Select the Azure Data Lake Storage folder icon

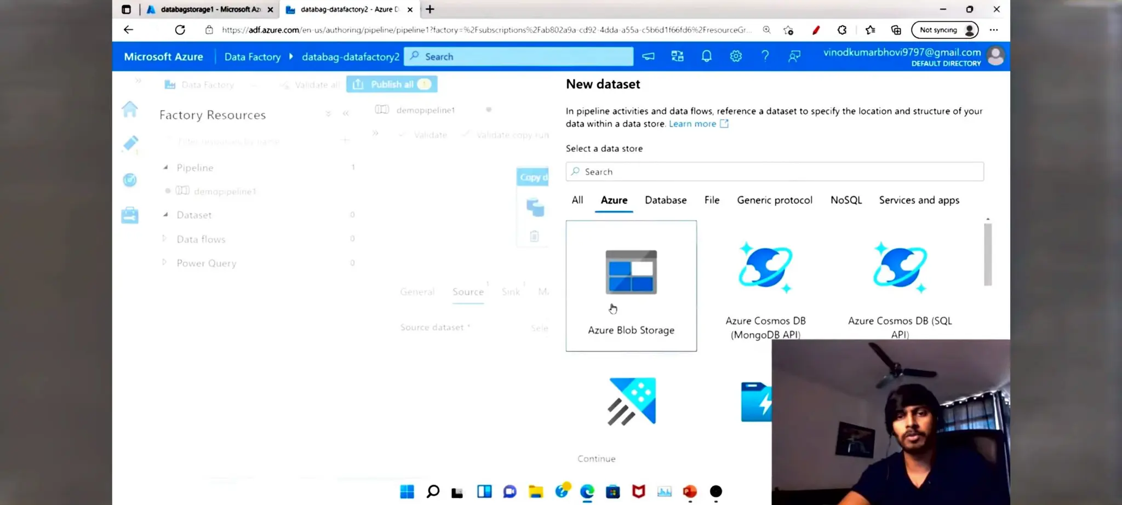coord(757,402)
